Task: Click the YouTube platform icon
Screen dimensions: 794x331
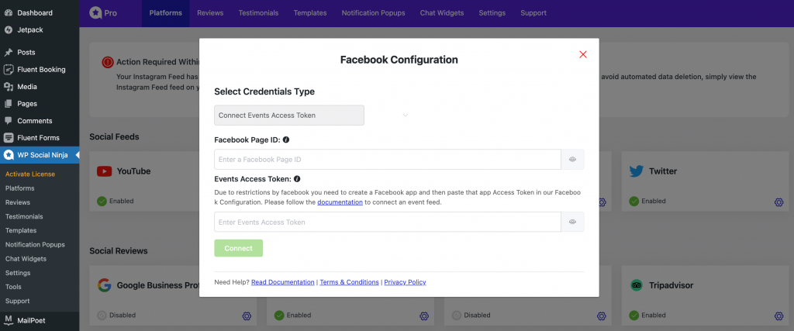Action: point(105,171)
